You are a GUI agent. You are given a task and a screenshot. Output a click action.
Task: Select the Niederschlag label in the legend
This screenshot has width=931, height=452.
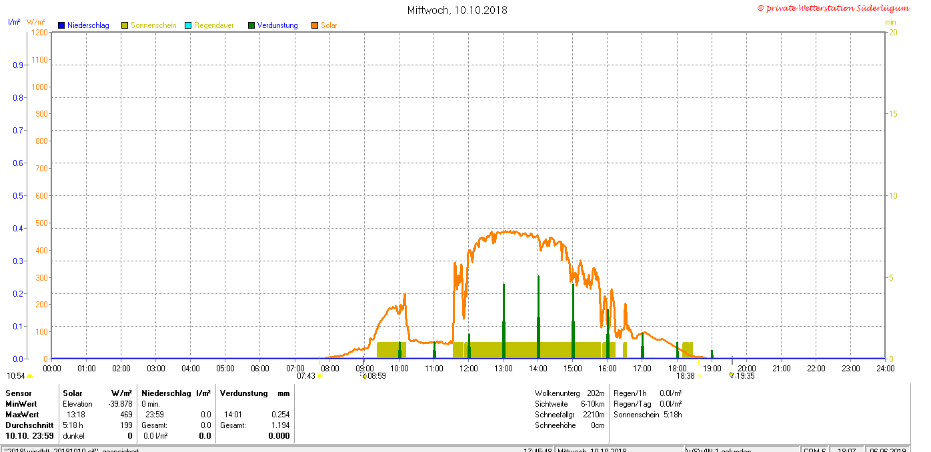88,25
